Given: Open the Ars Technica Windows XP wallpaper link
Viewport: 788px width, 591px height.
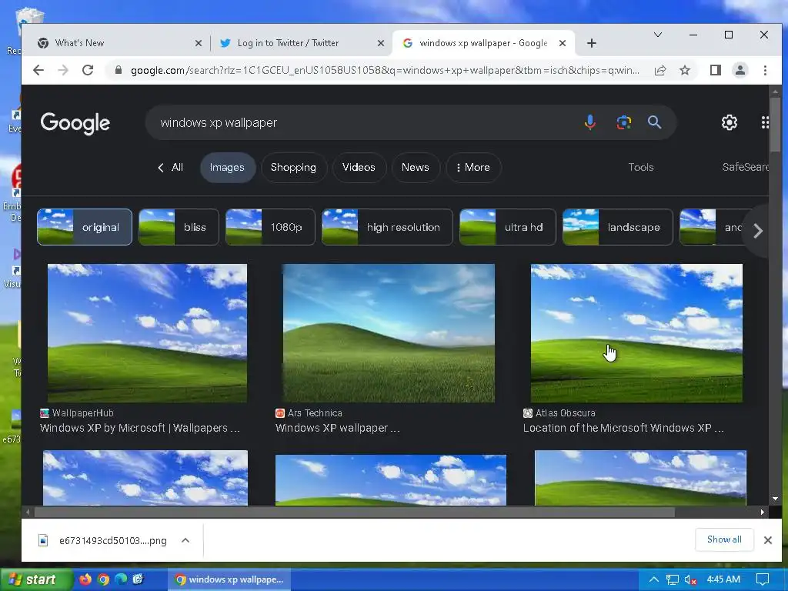Looking at the screenshot, I should pos(338,428).
